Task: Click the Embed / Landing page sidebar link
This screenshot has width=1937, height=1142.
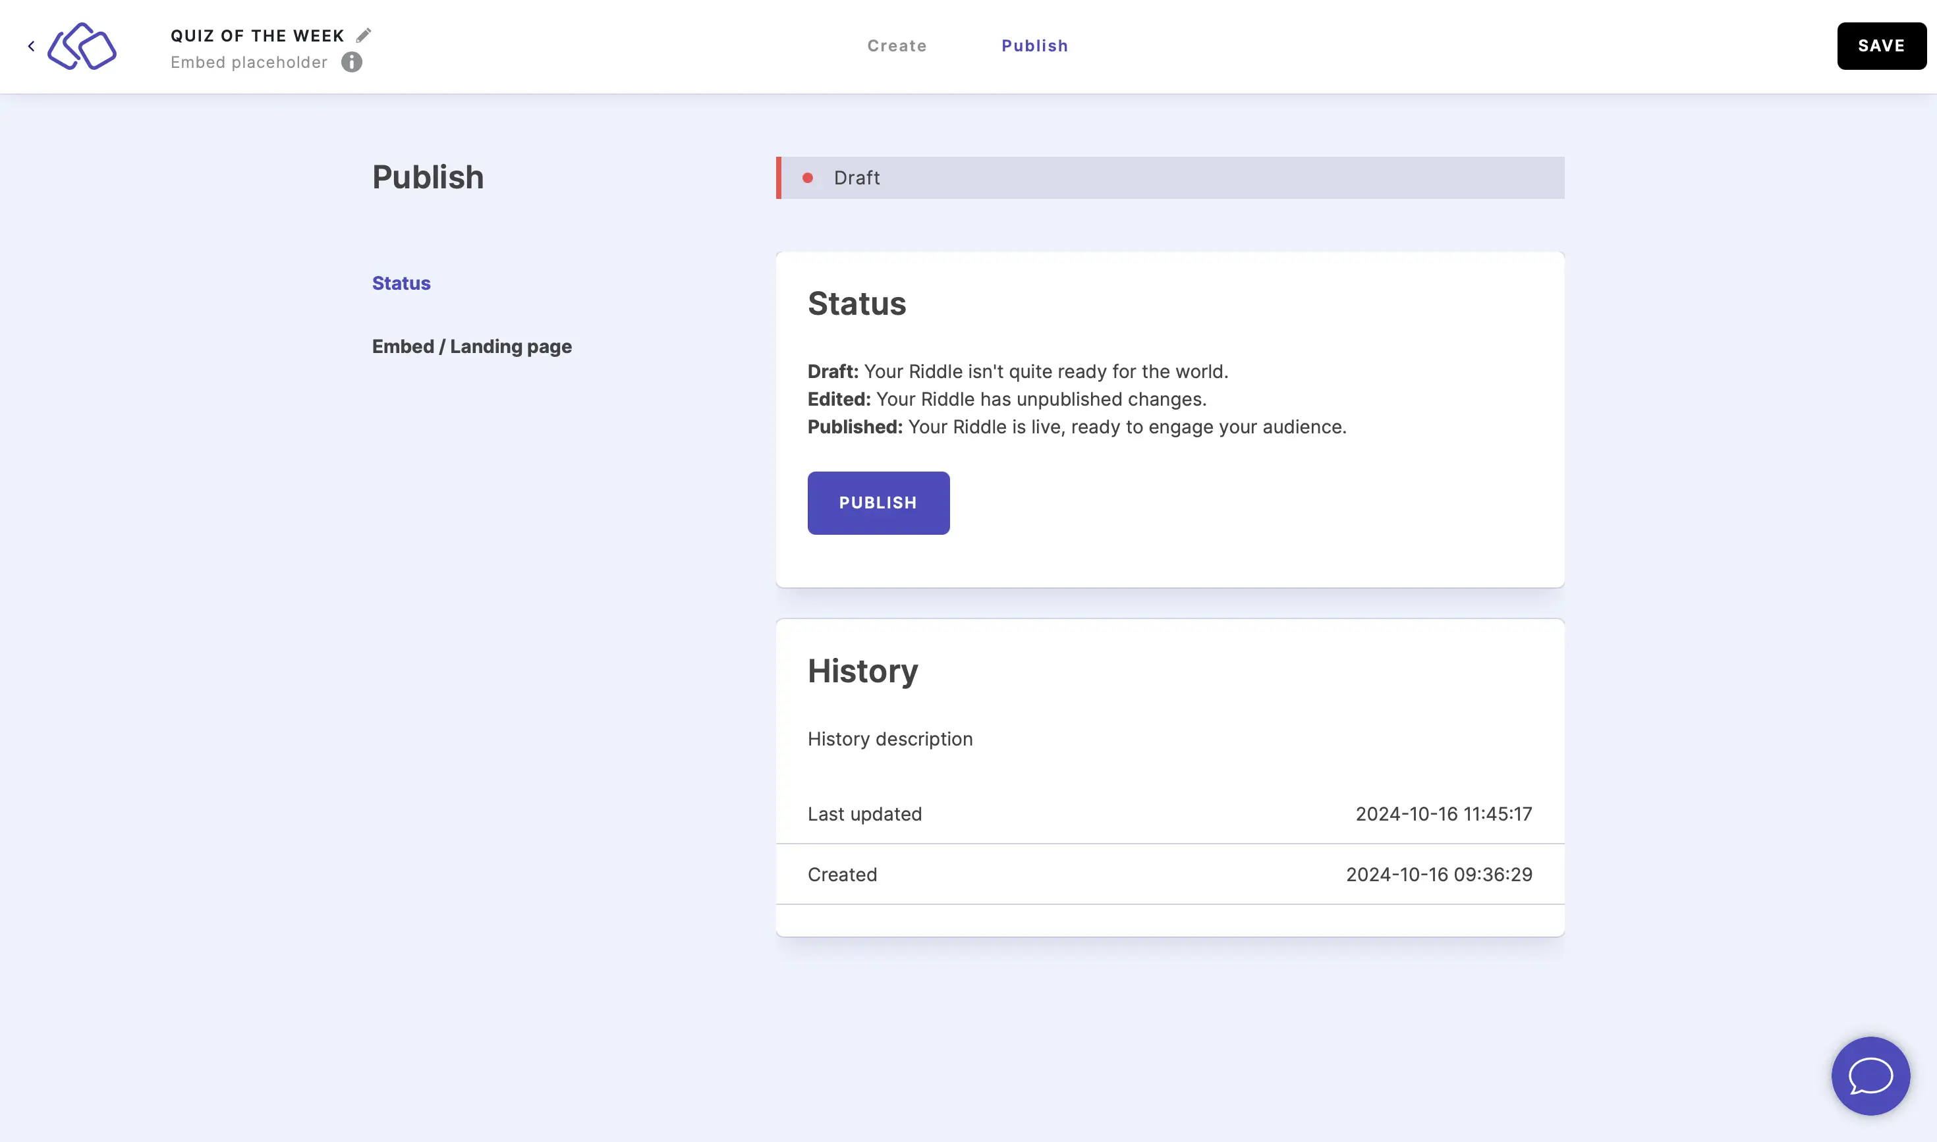Action: click(472, 345)
